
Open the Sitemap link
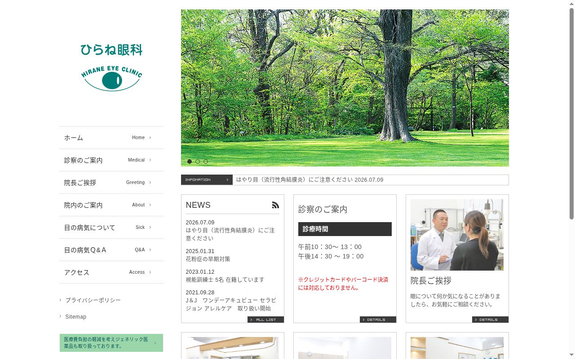[76, 317]
